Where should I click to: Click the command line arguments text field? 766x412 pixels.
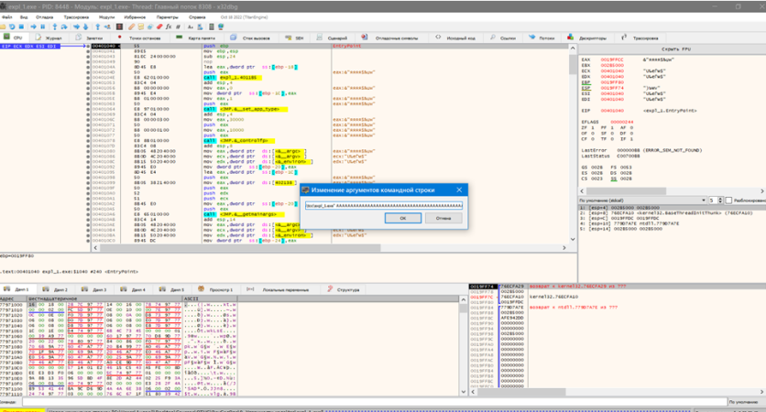coord(384,205)
